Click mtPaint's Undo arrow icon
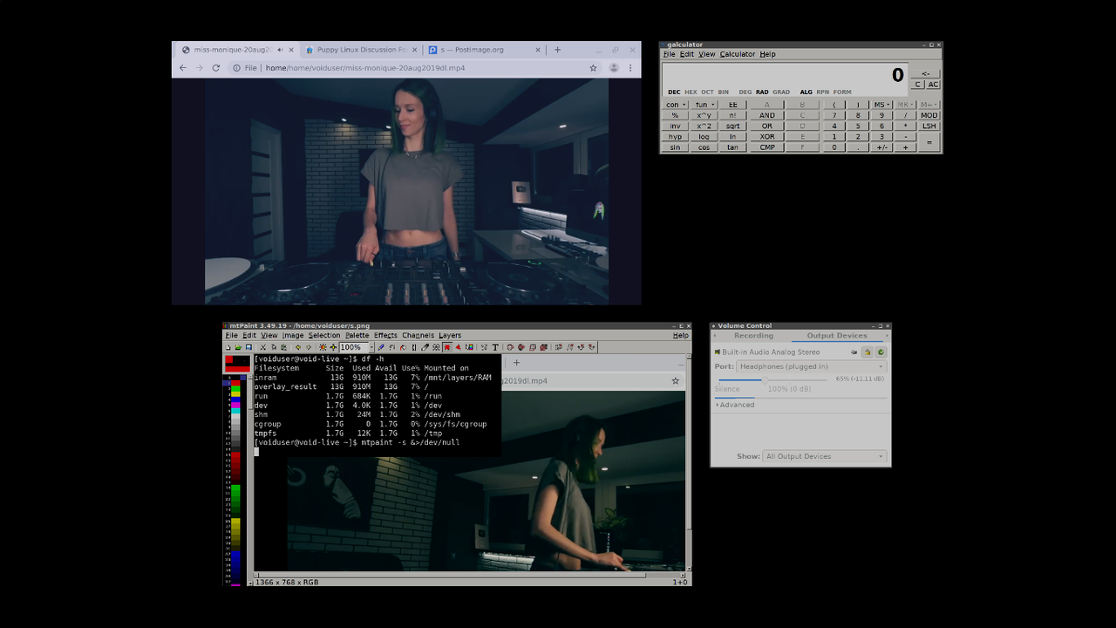Image resolution: width=1116 pixels, height=628 pixels. coord(297,346)
